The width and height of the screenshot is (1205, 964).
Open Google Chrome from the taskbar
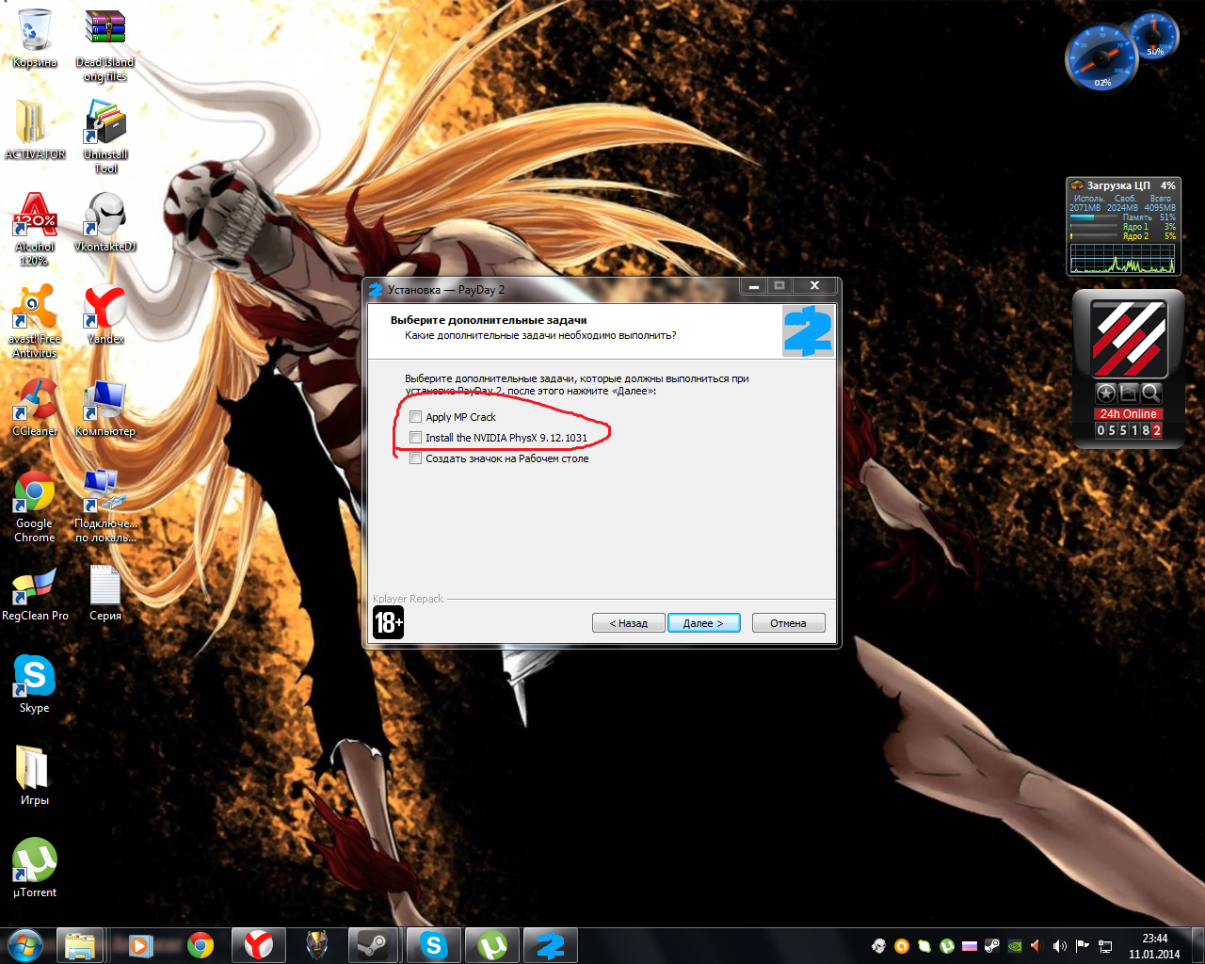[x=201, y=945]
